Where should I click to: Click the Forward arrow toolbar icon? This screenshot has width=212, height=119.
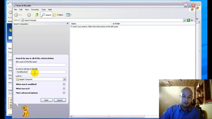pos(29,15)
